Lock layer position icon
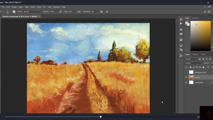Viewport: 213px width, 120px height. click(x=197, y=67)
